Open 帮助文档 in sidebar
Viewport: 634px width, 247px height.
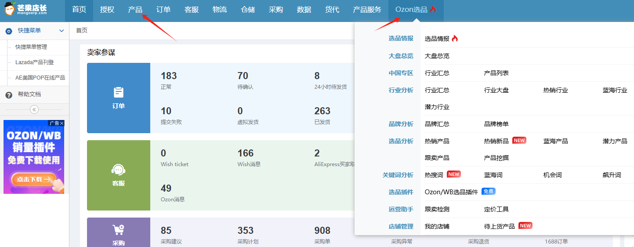29,94
